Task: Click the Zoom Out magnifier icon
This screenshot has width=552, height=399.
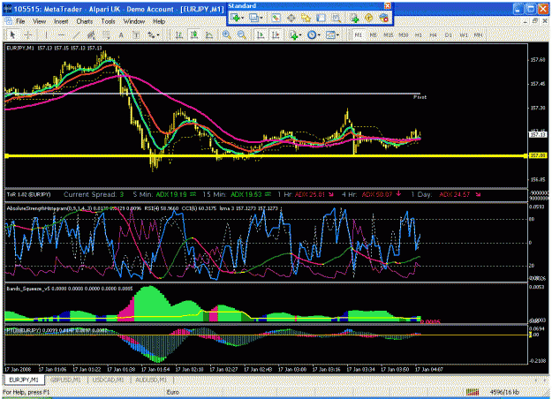Action: [241, 34]
